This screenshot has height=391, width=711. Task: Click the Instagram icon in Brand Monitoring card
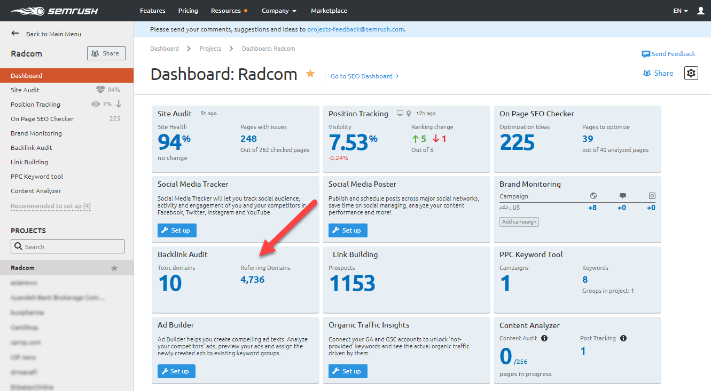click(652, 196)
